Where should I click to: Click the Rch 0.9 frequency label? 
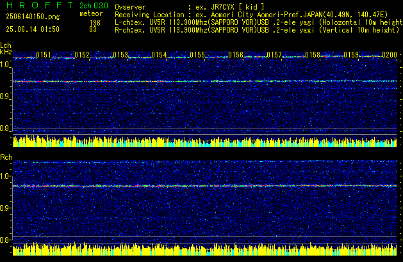click(5, 208)
